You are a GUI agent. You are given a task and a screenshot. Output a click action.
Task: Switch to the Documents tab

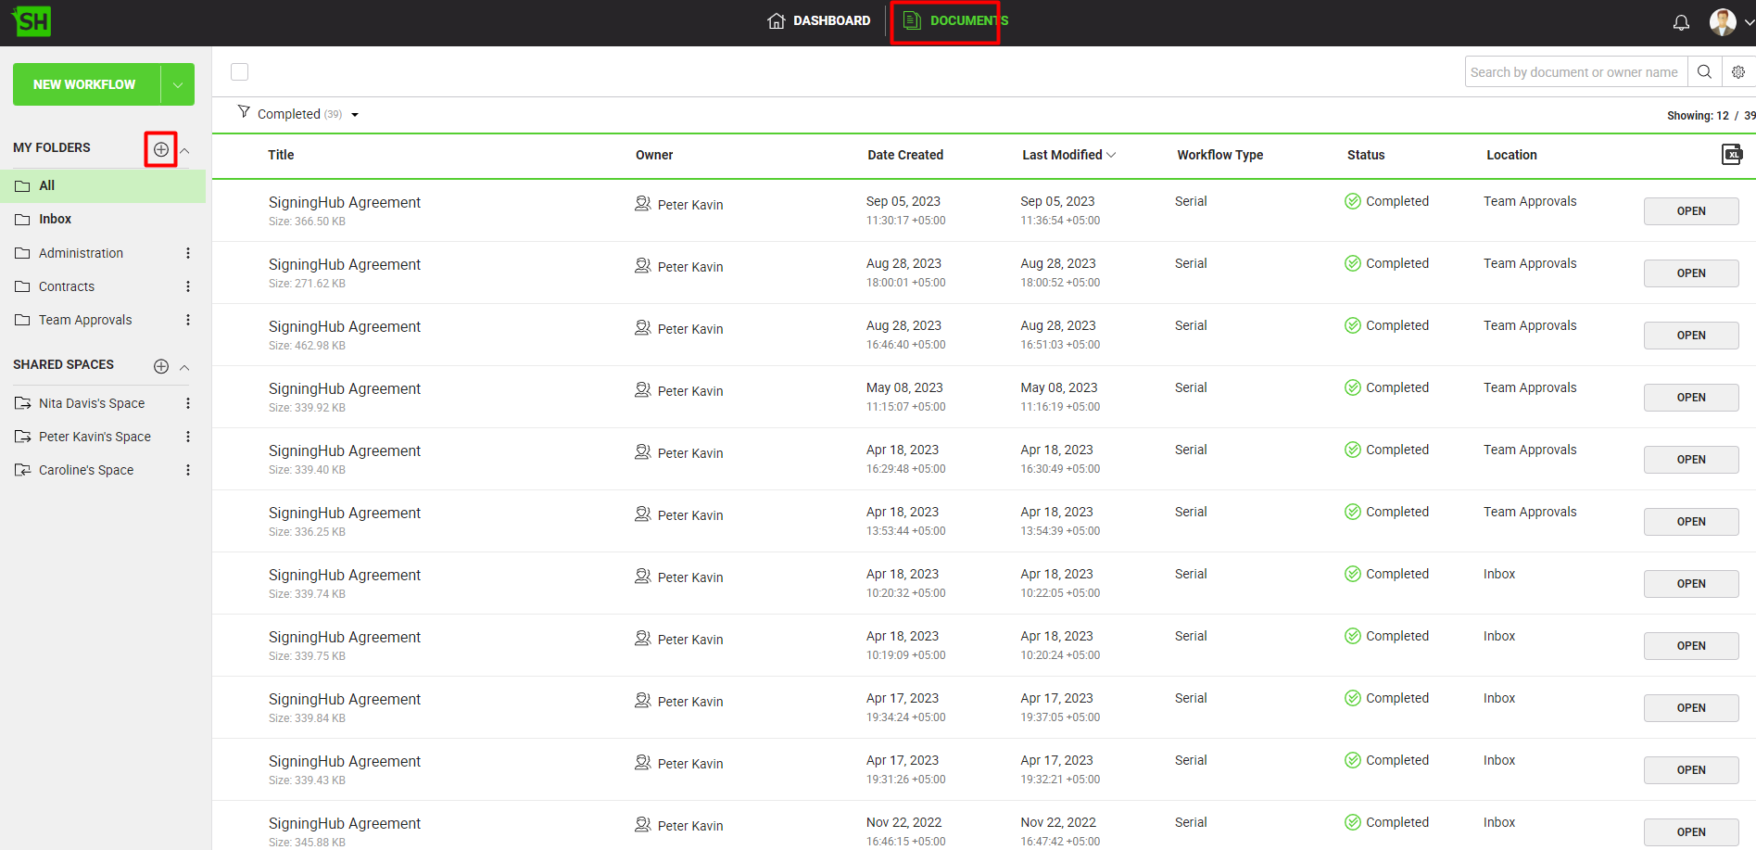[955, 21]
